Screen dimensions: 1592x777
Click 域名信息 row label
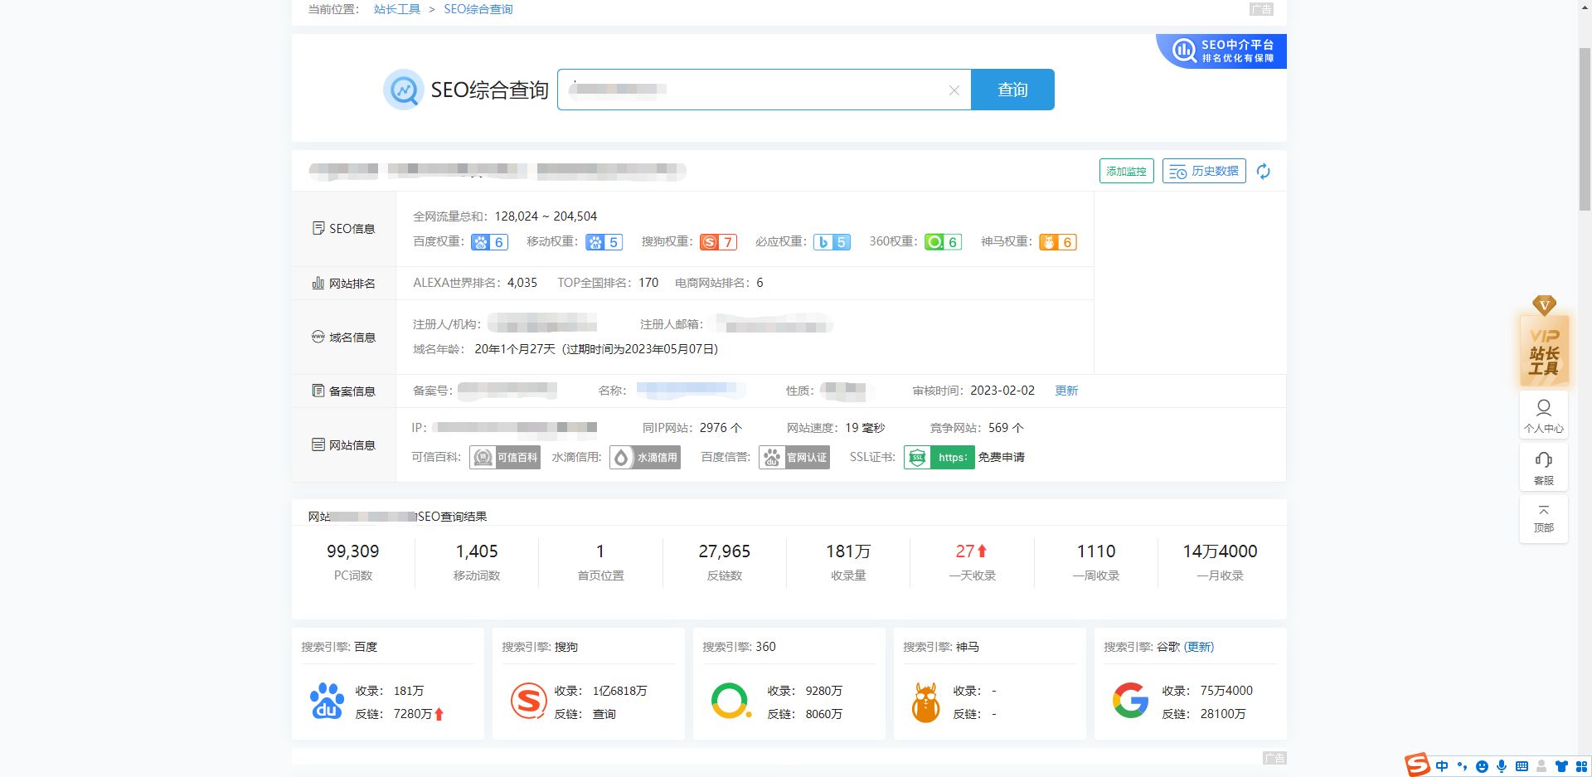(343, 338)
